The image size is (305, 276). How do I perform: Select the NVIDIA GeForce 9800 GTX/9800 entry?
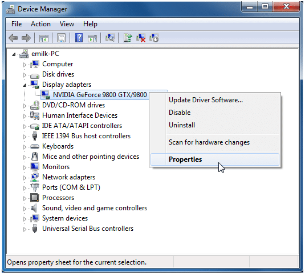pos(100,95)
